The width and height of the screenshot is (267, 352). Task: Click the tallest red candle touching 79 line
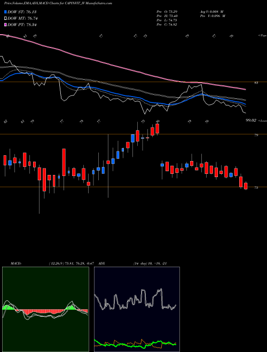(137, 135)
